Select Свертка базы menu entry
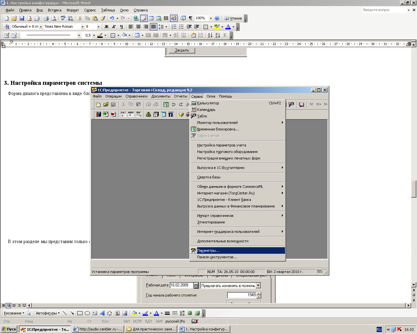The width and height of the screenshot is (417, 334). point(237,177)
